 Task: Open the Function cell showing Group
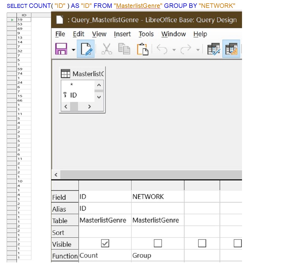(158, 255)
